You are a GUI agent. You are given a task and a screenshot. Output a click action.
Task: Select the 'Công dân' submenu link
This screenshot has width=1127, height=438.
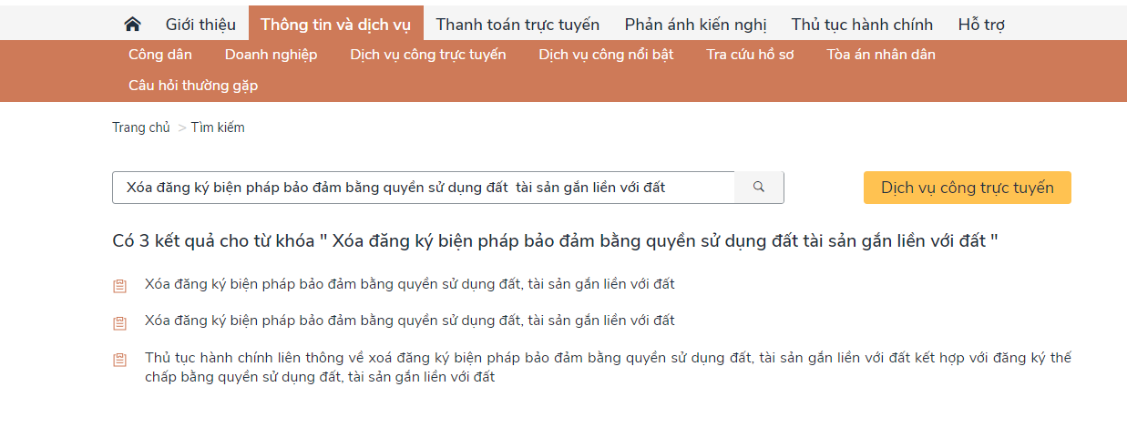160,55
